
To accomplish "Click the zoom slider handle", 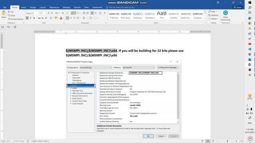I will click(228, 141).
